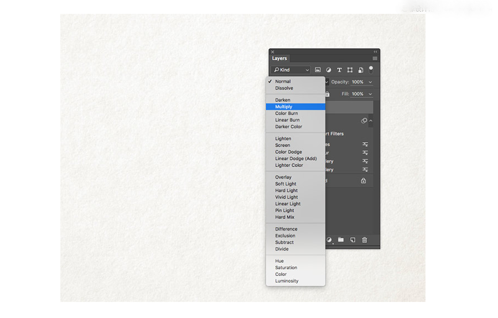Open the Layers panel options menu

[x=375, y=59]
